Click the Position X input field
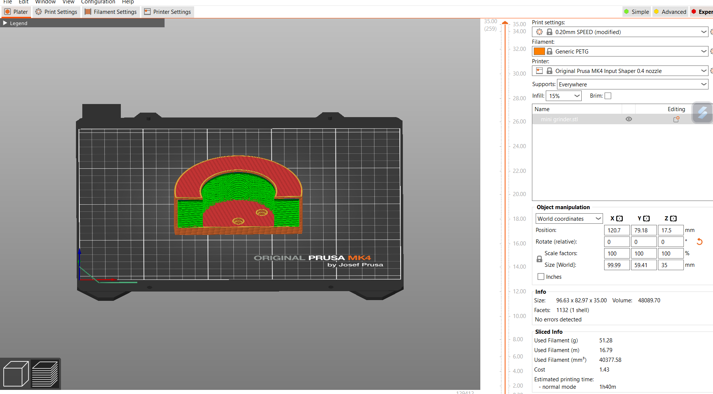713x394 pixels. (617, 230)
